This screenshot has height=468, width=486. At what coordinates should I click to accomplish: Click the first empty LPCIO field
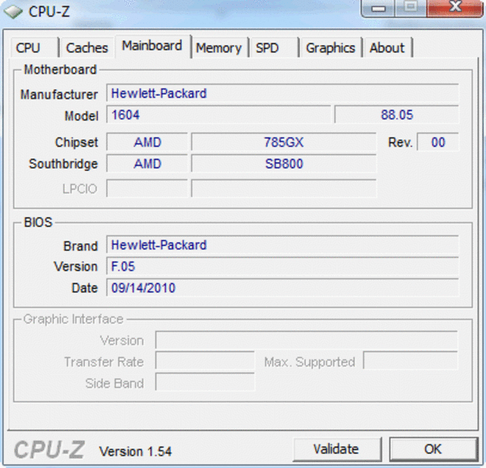tap(147, 188)
